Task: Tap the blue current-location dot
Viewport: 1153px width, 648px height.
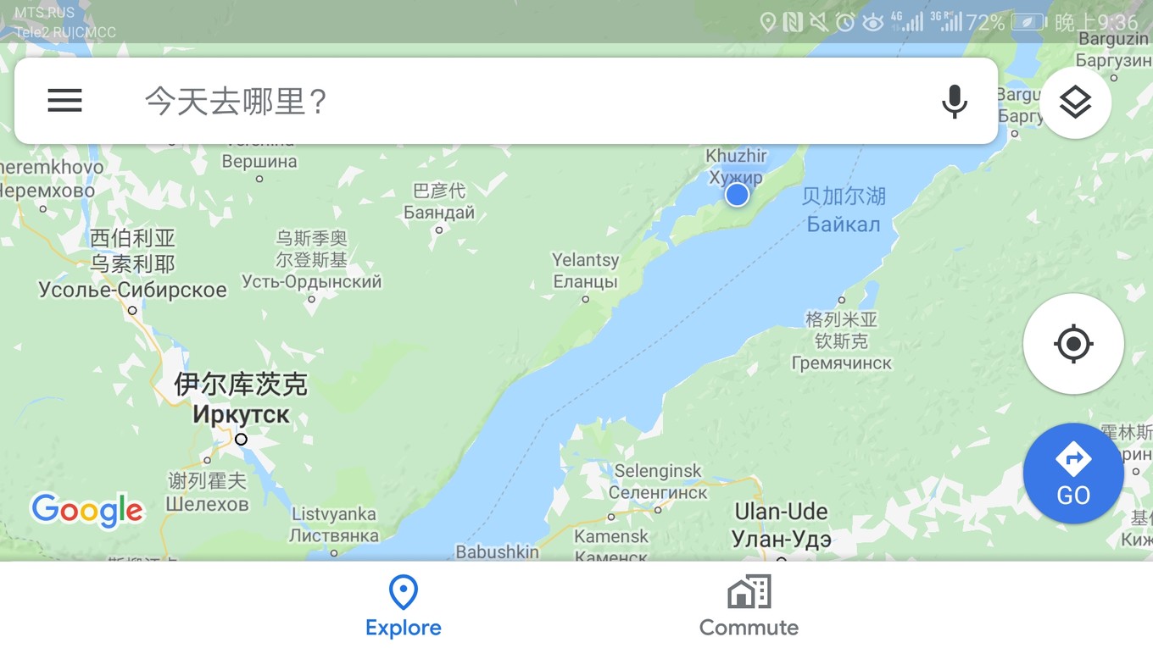Action: tap(737, 195)
